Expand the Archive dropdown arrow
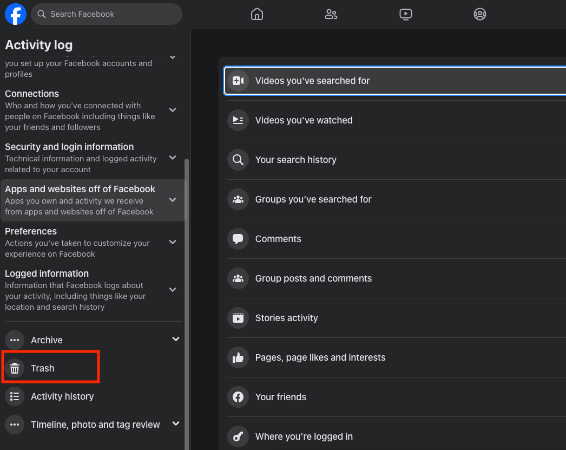Screen dimensions: 566x450 click(x=175, y=340)
